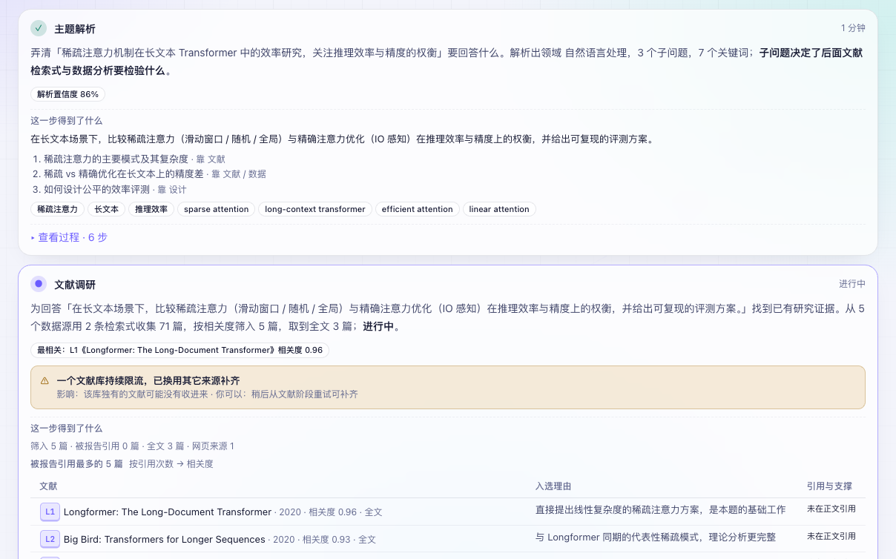
Task: Open Big Bird: Transformers for Longer Sequences entry
Action: (165, 539)
